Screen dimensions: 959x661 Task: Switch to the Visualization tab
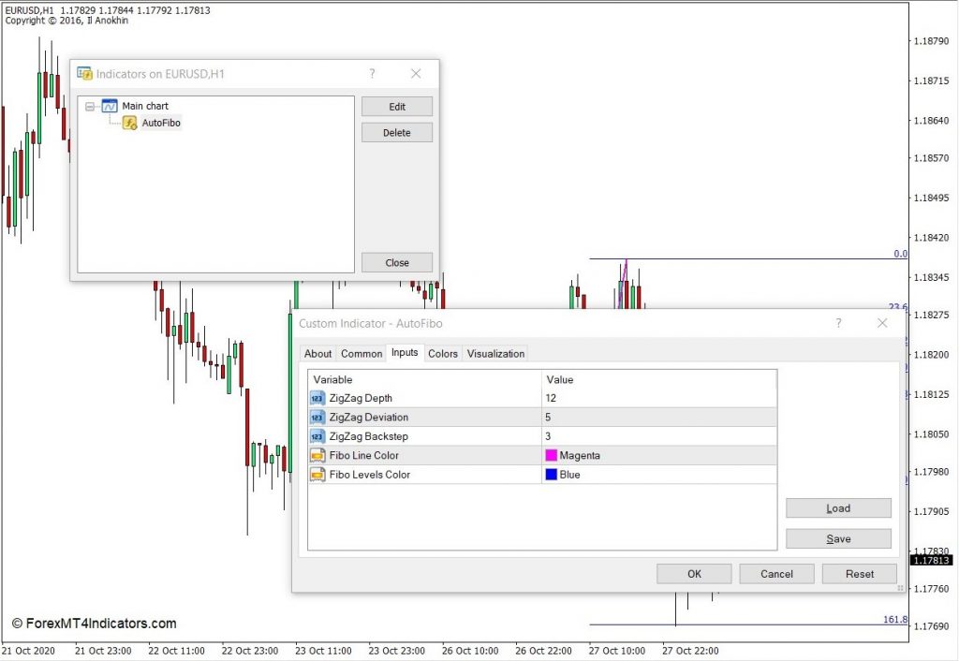coord(495,353)
